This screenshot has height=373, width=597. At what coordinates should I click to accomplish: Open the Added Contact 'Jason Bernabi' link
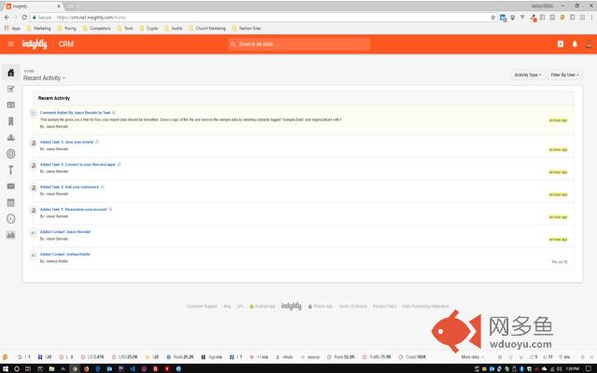65,232
